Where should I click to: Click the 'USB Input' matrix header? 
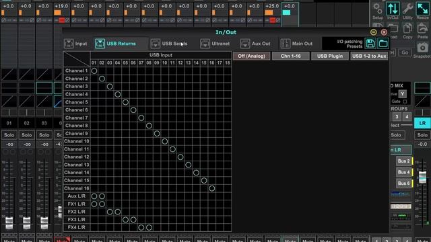[161, 55]
